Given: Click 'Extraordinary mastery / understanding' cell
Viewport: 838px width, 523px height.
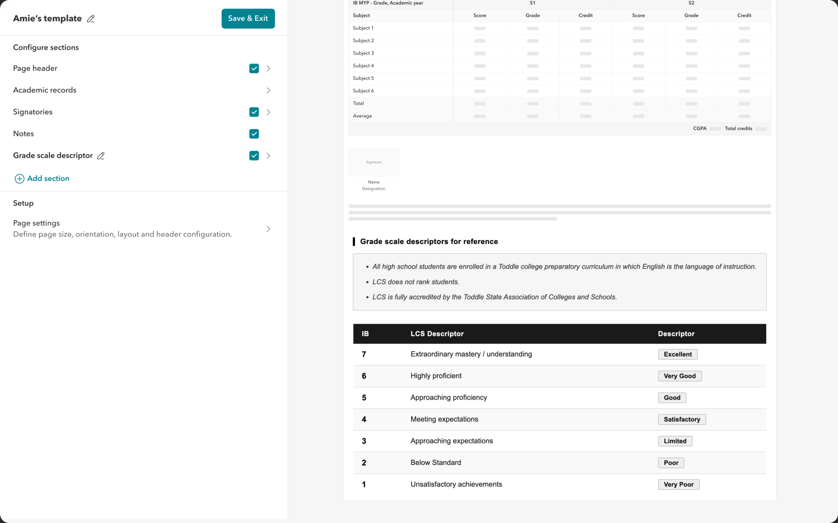Looking at the screenshot, I should (471, 354).
